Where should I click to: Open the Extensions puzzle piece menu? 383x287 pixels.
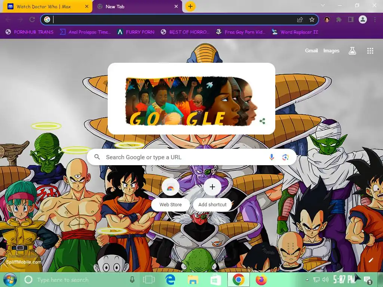tap(339, 19)
